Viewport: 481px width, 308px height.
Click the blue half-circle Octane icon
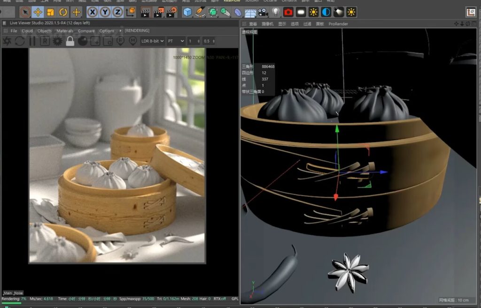(326, 12)
